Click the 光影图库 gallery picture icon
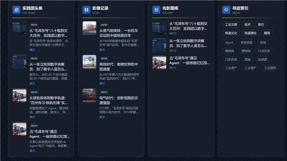 (x=156, y=10)
